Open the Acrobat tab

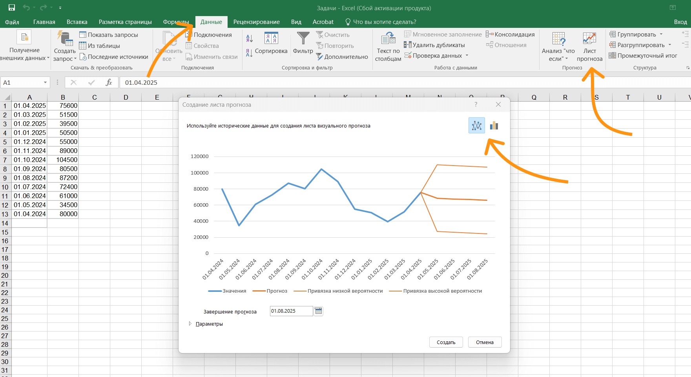(323, 22)
